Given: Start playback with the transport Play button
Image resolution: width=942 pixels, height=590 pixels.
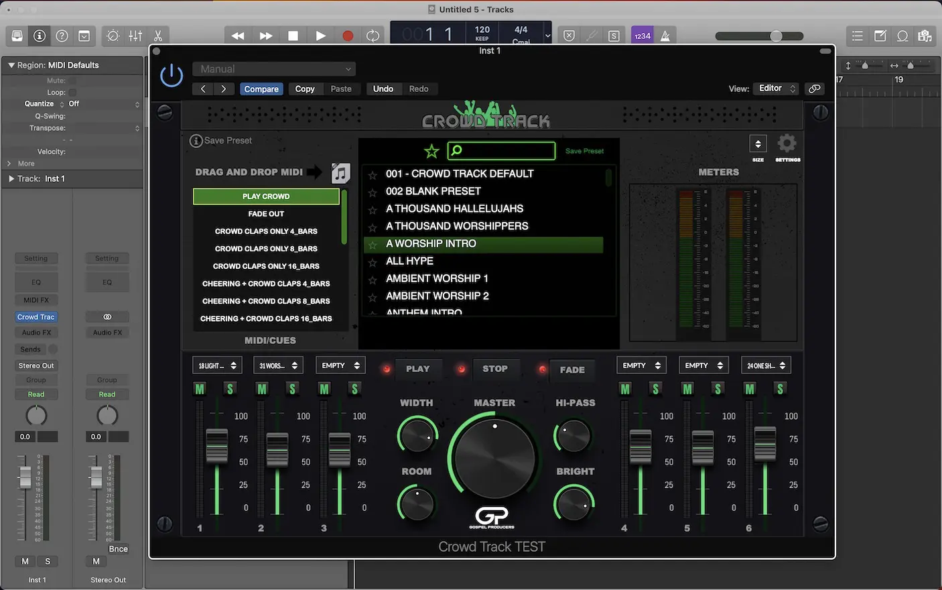Looking at the screenshot, I should [x=320, y=36].
